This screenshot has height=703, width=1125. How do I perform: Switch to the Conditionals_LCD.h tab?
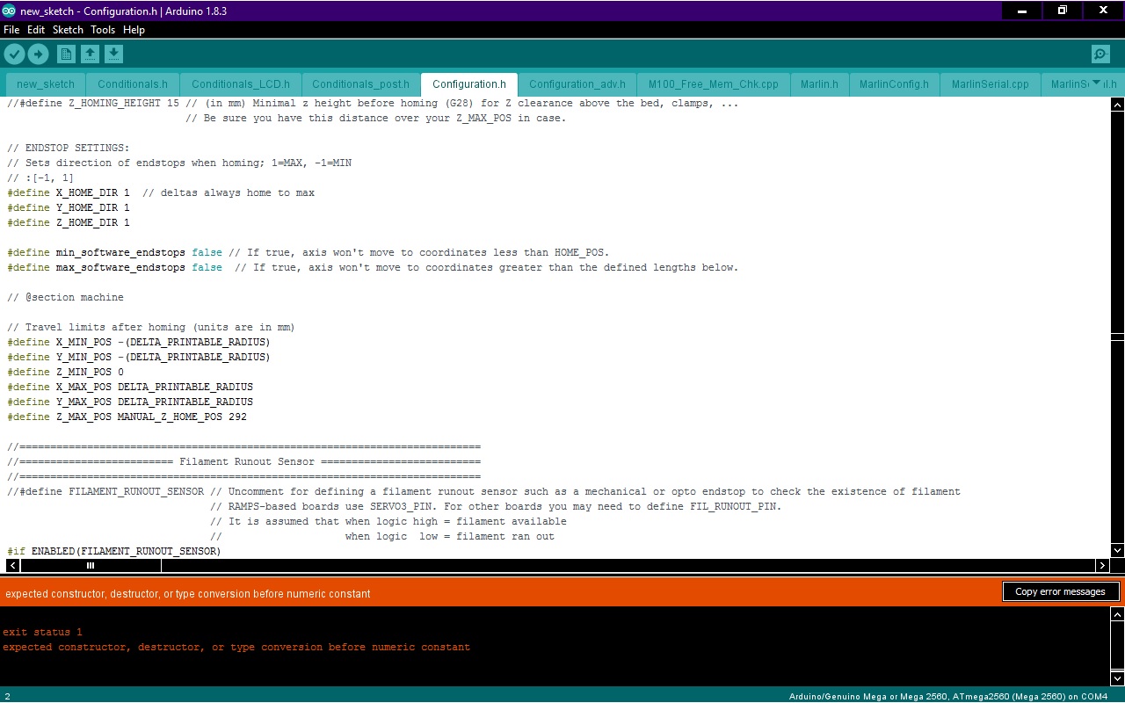240,83
